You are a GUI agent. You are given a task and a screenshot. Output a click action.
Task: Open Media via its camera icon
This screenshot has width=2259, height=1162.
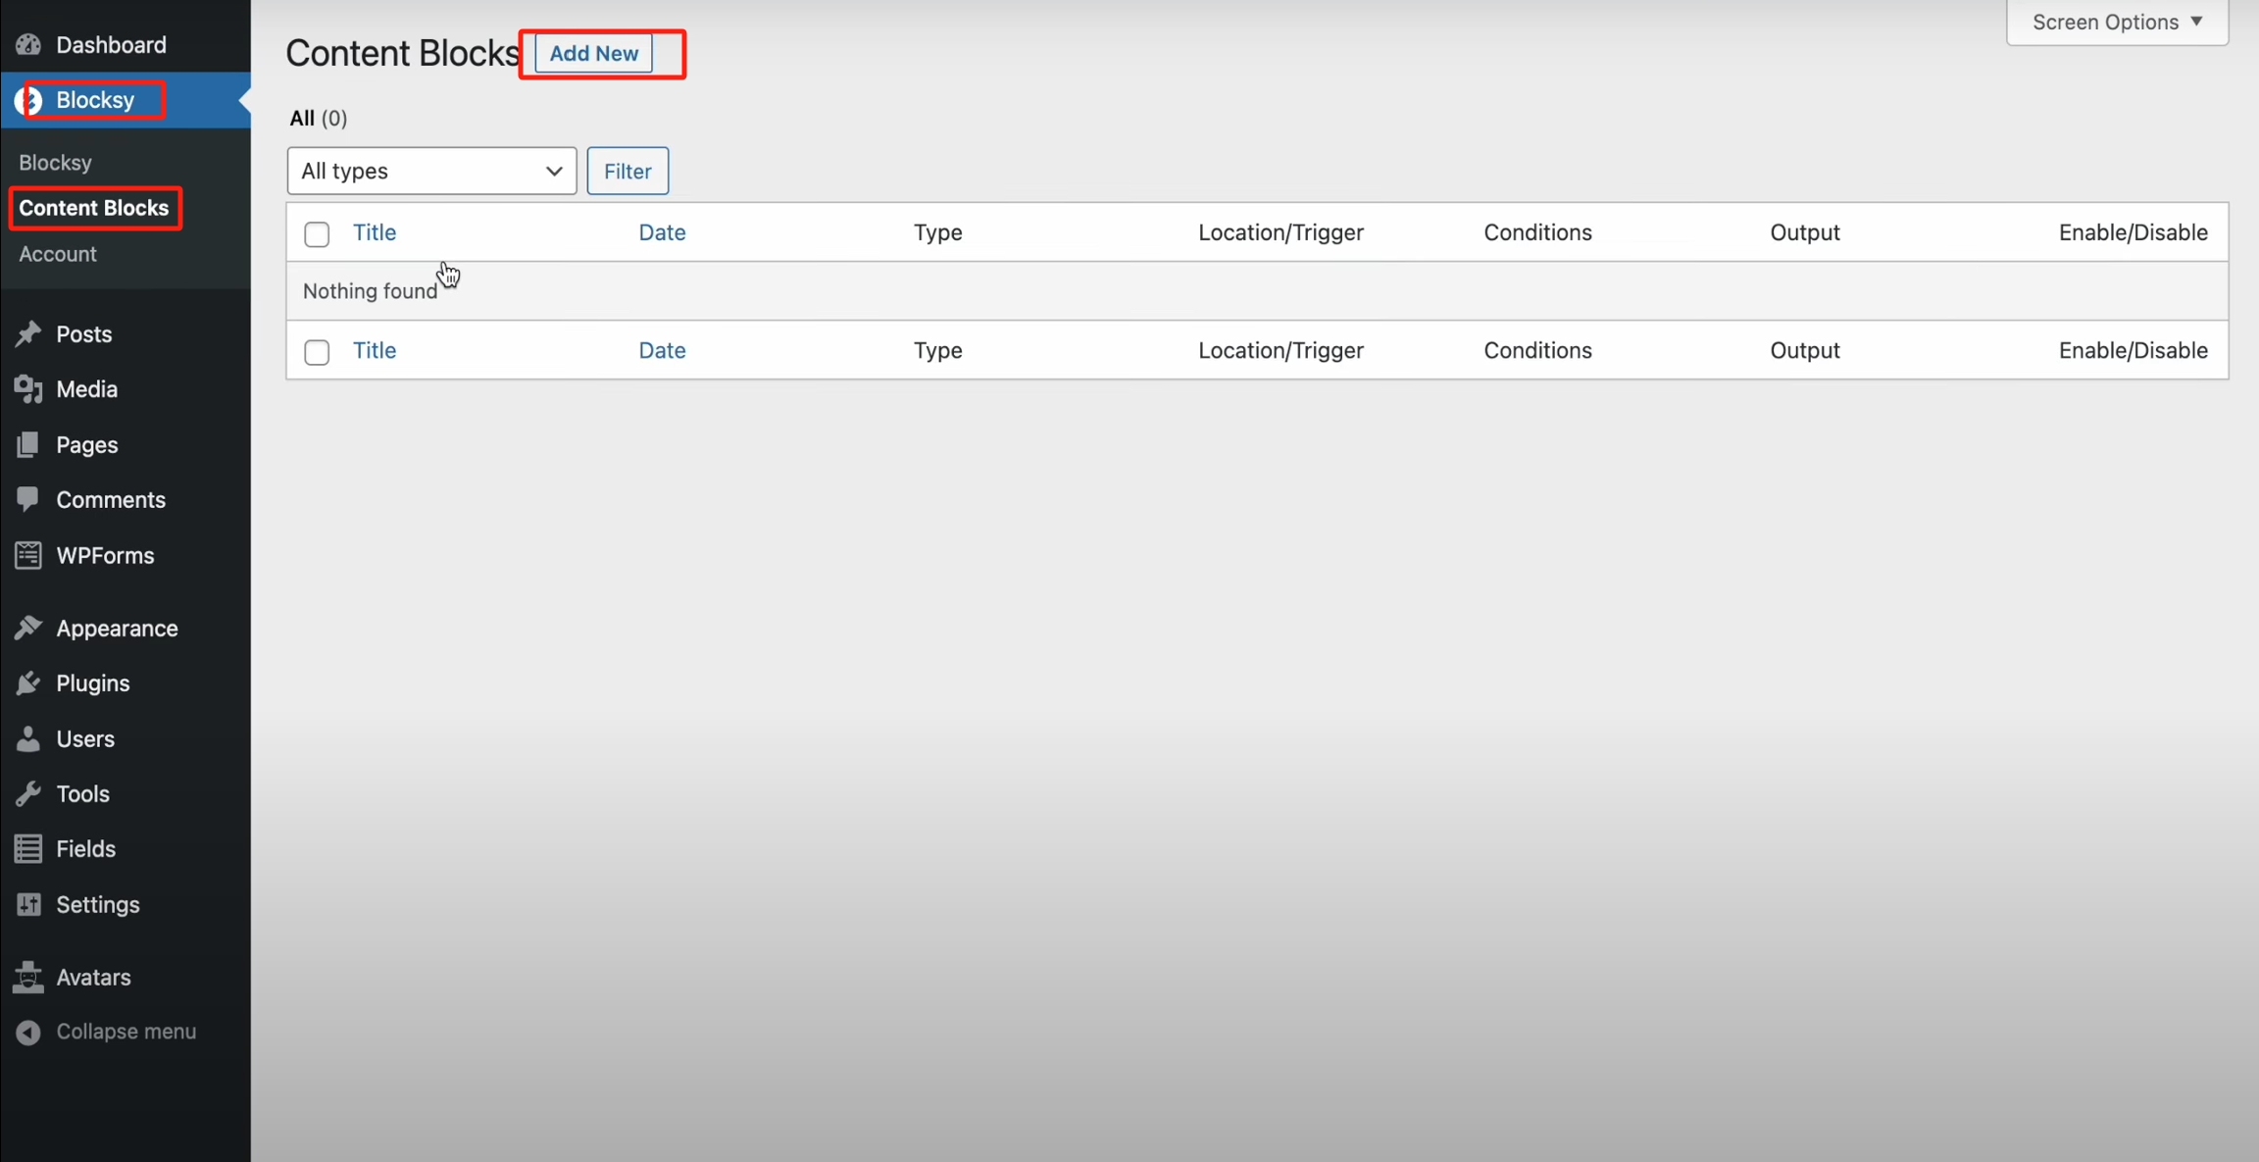pos(28,389)
